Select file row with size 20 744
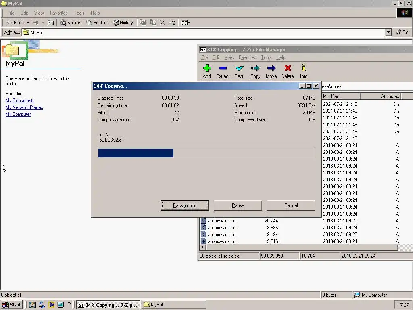The width and height of the screenshot is (413, 310). (x=300, y=221)
